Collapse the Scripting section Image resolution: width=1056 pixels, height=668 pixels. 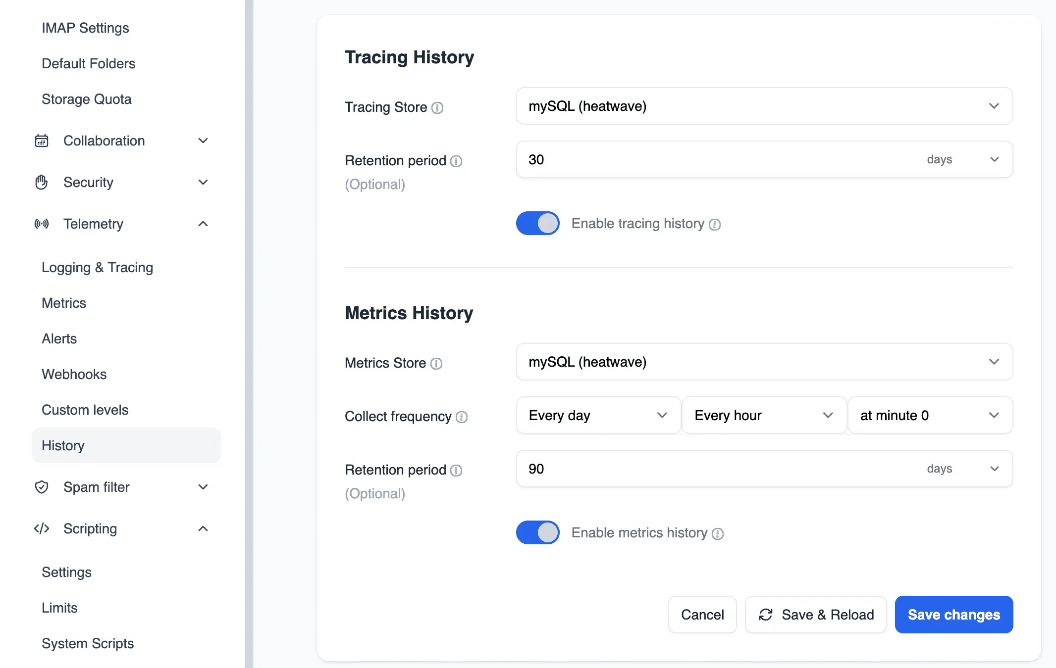click(x=203, y=528)
